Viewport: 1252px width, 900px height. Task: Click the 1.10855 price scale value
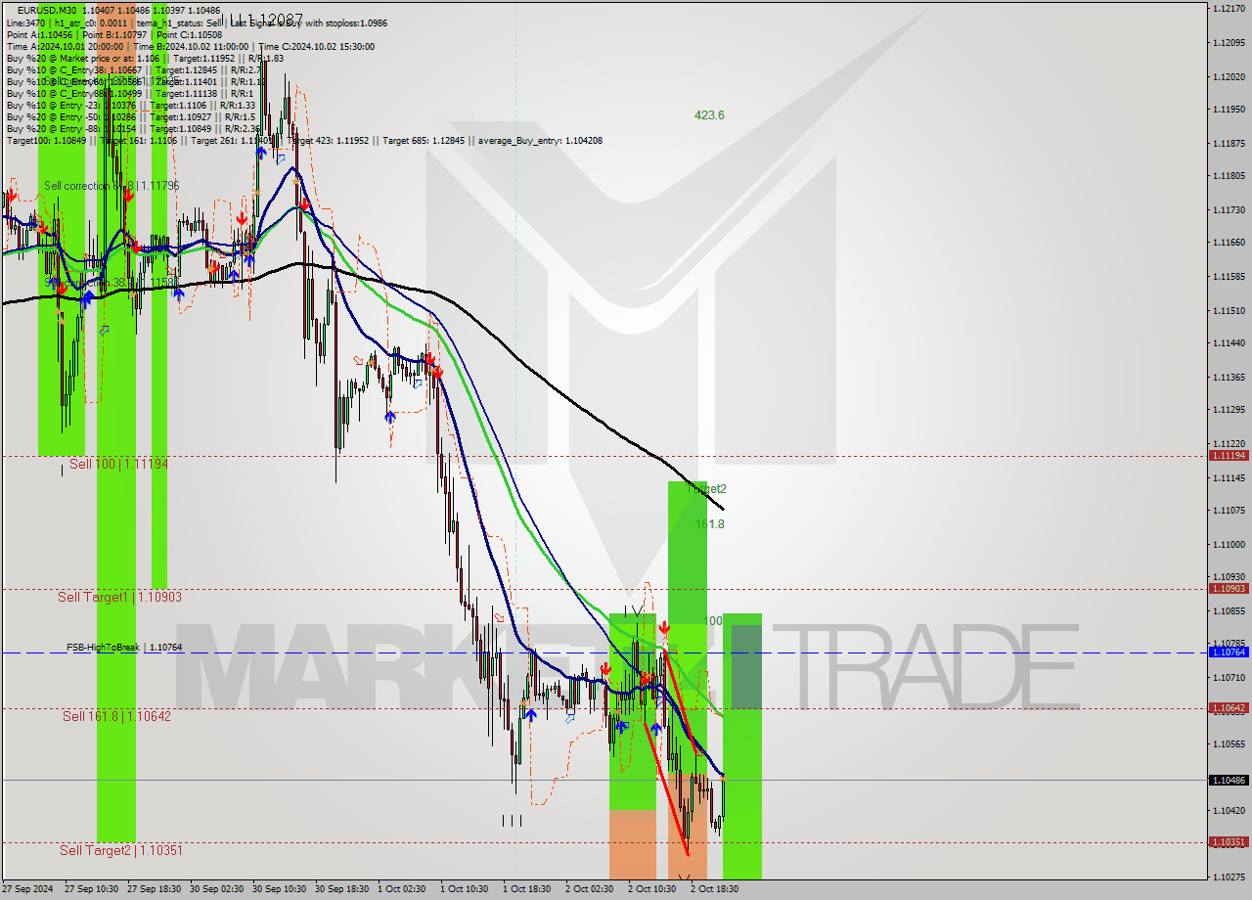tap(1228, 610)
